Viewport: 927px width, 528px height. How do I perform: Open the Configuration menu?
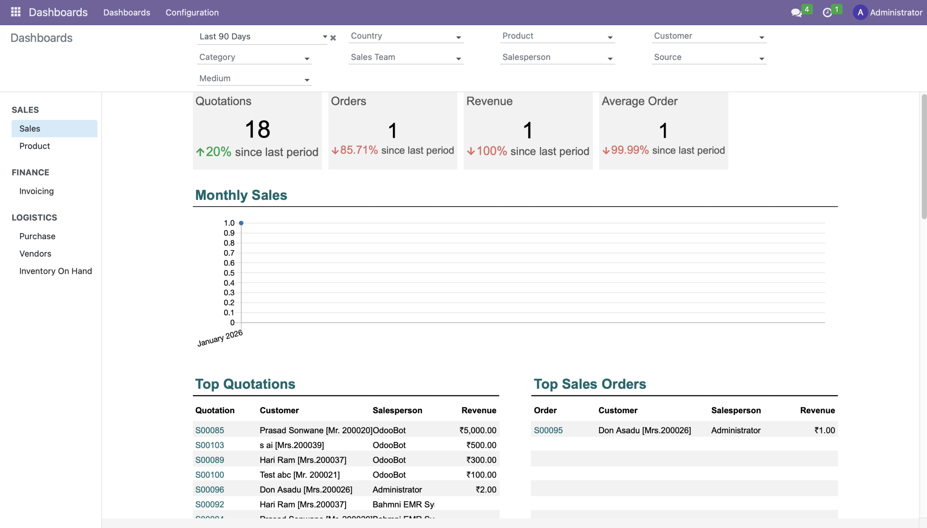click(x=192, y=12)
